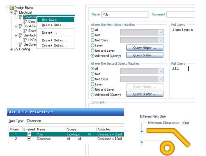The width and height of the screenshot is (206, 156).
Task: Click the Clearance rule type icon
Action: pos(20,17)
